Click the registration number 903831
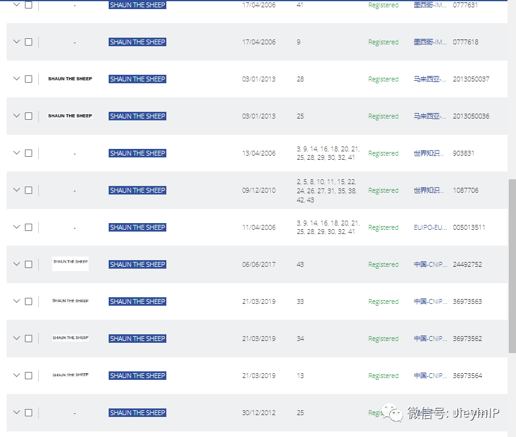 click(463, 153)
